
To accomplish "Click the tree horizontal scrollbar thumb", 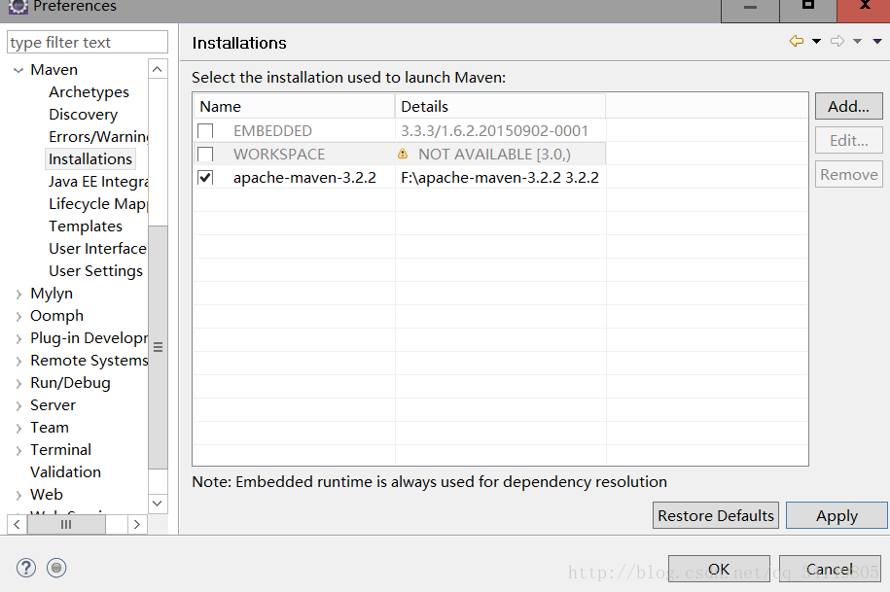I will click(66, 525).
